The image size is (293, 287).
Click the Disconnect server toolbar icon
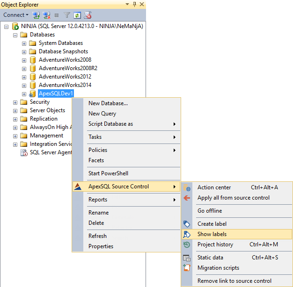46,15
